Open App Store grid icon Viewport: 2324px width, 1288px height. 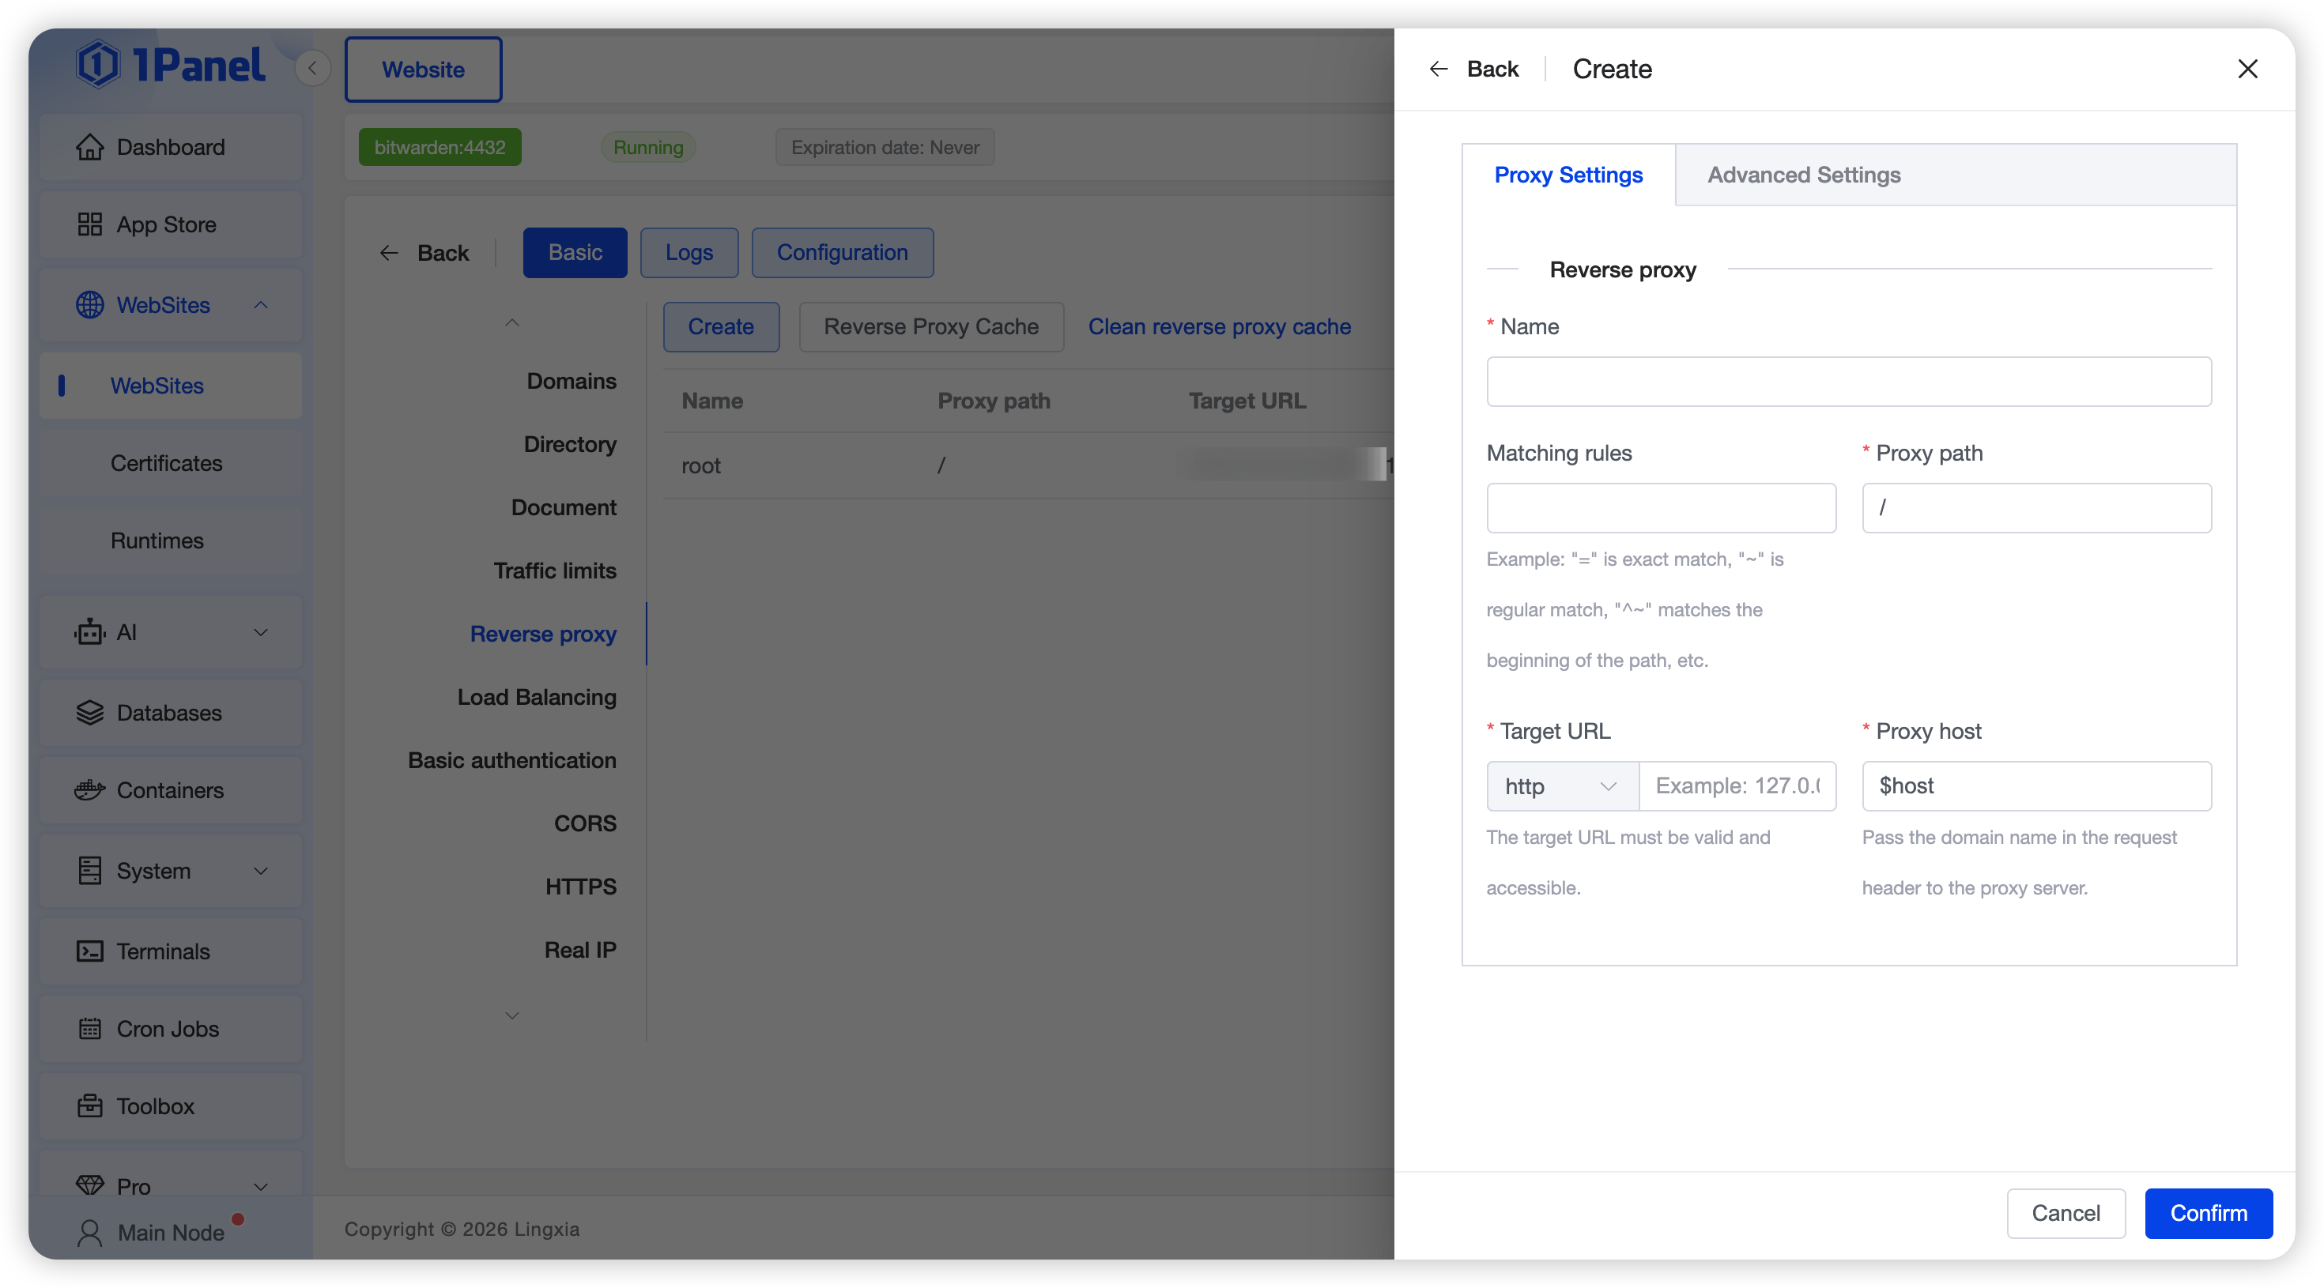89,224
